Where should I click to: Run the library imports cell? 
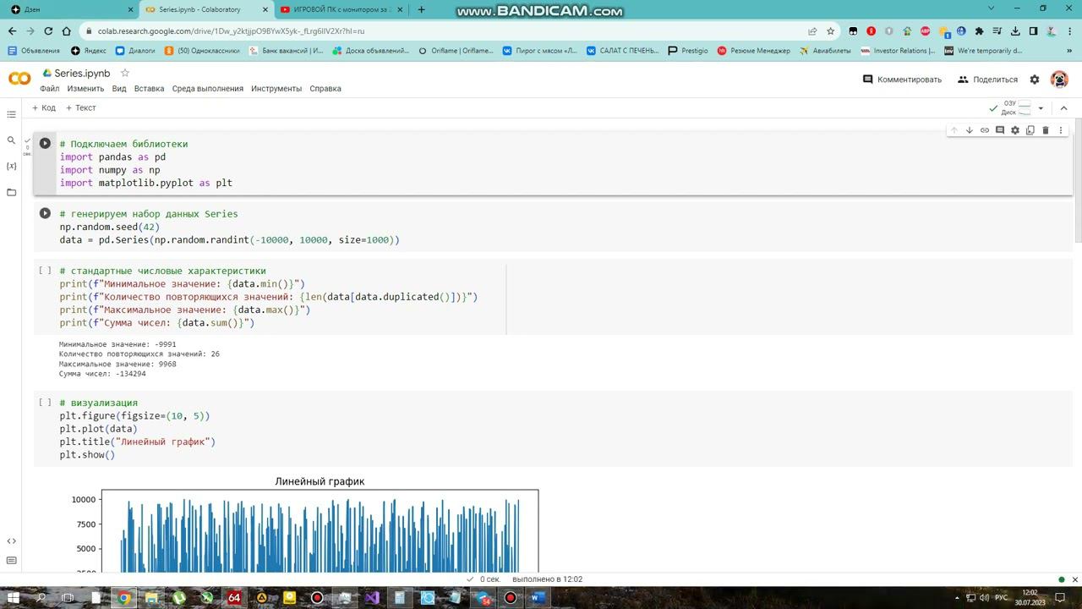(x=45, y=144)
